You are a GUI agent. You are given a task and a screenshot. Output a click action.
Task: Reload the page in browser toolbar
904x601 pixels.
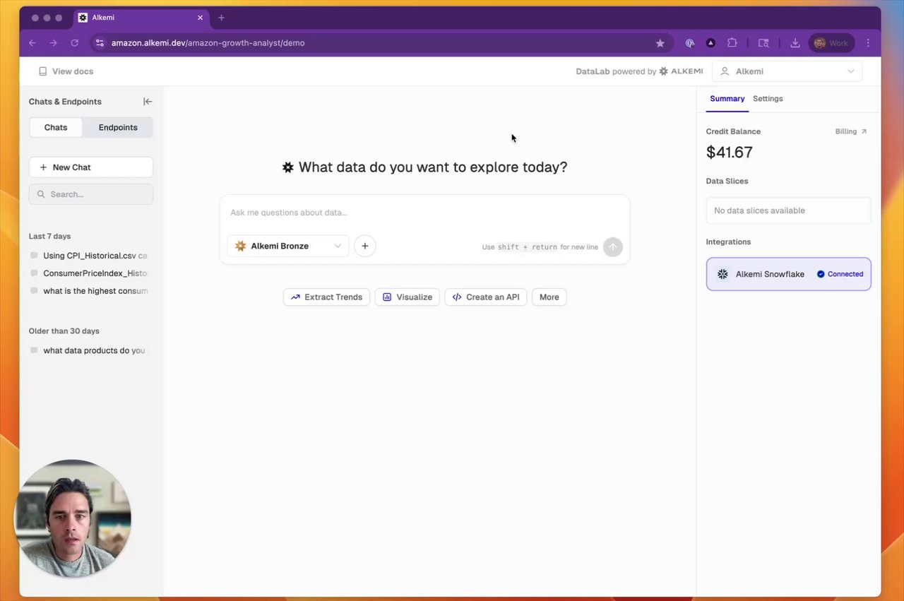[x=74, y=43]
